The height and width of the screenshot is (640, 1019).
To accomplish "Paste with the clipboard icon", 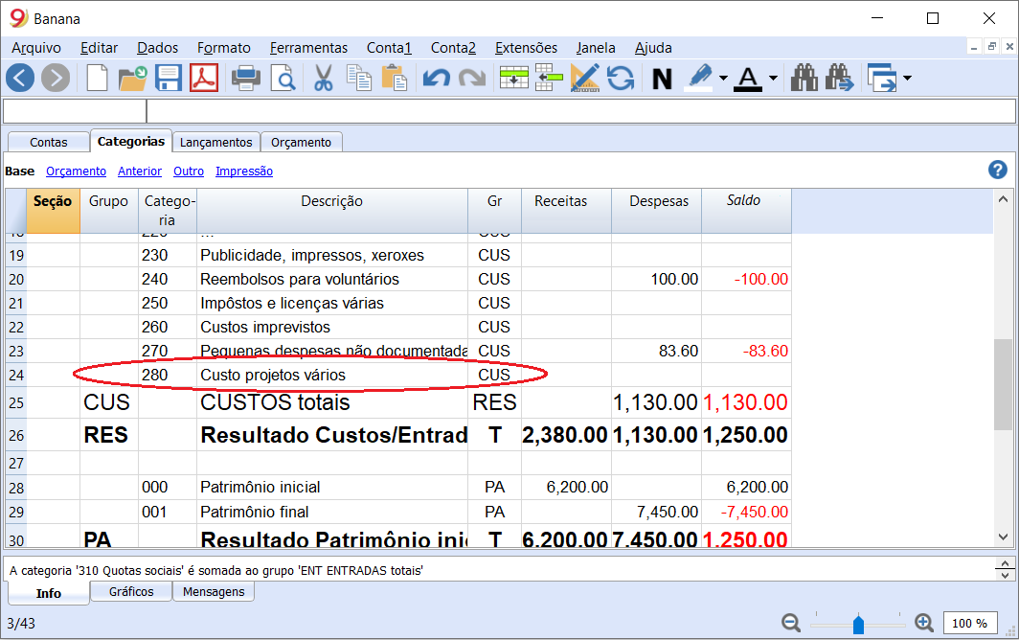I will click(394, 78).
